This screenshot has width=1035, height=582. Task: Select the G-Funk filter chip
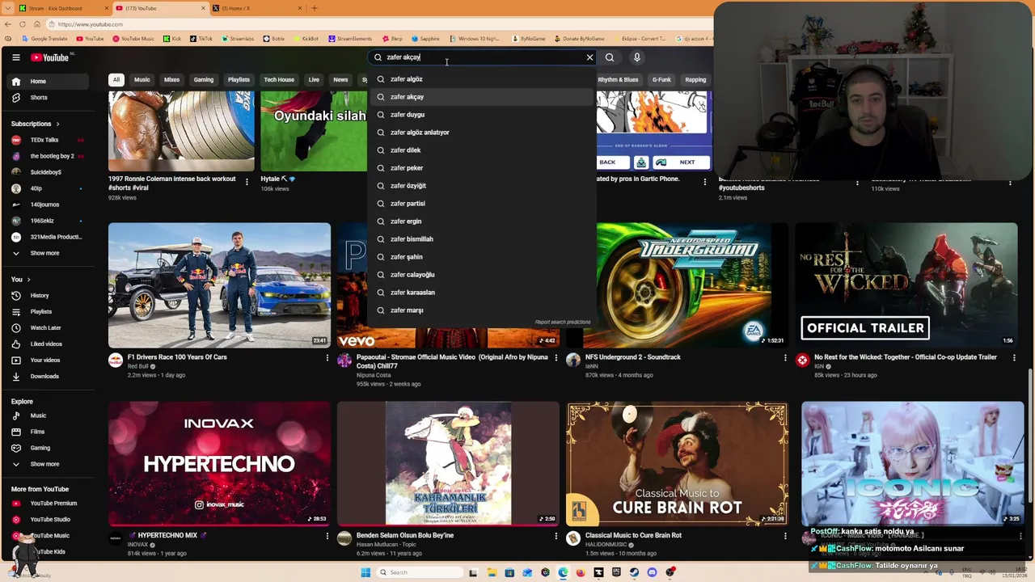point(661,80)
